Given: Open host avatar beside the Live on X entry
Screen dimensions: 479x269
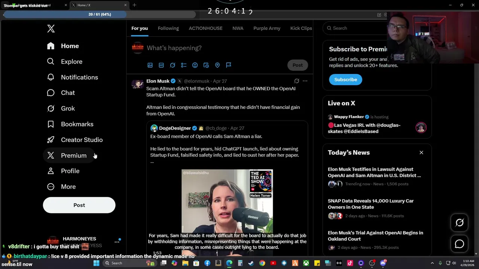Looking at the screenshot, I should click(421, 127).
